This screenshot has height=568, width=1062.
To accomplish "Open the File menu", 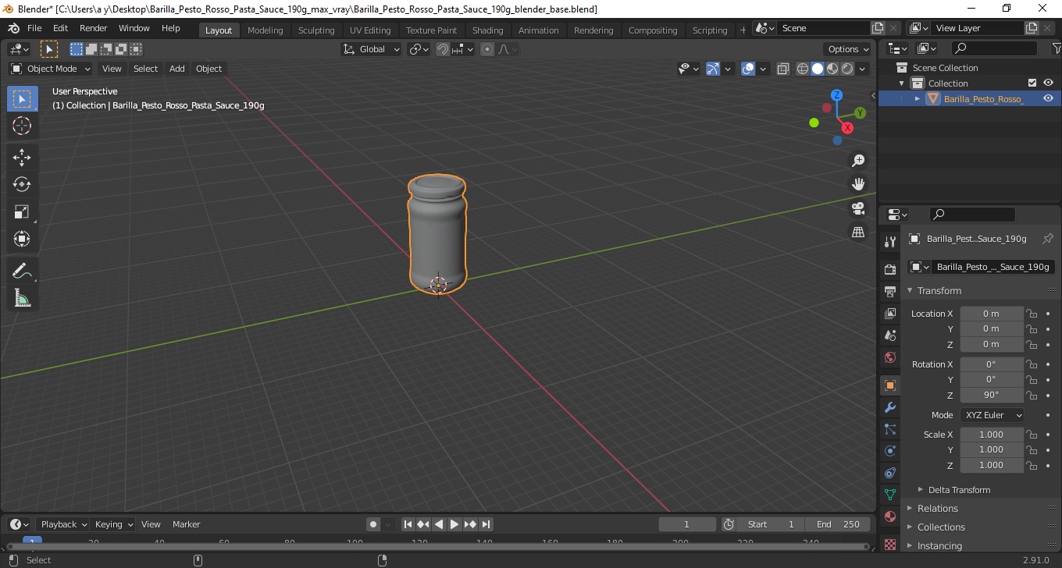I will pyautogui.click(x=34, y=28).
